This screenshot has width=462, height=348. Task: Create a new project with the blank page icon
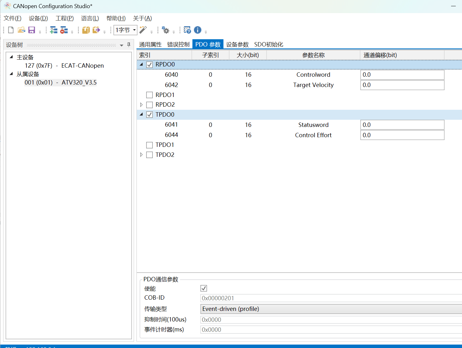click(x=11, y=30)
